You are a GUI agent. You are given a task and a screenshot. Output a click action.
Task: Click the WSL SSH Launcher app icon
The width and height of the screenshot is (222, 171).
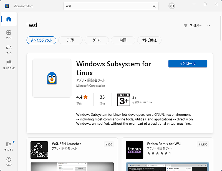[39, 150]
